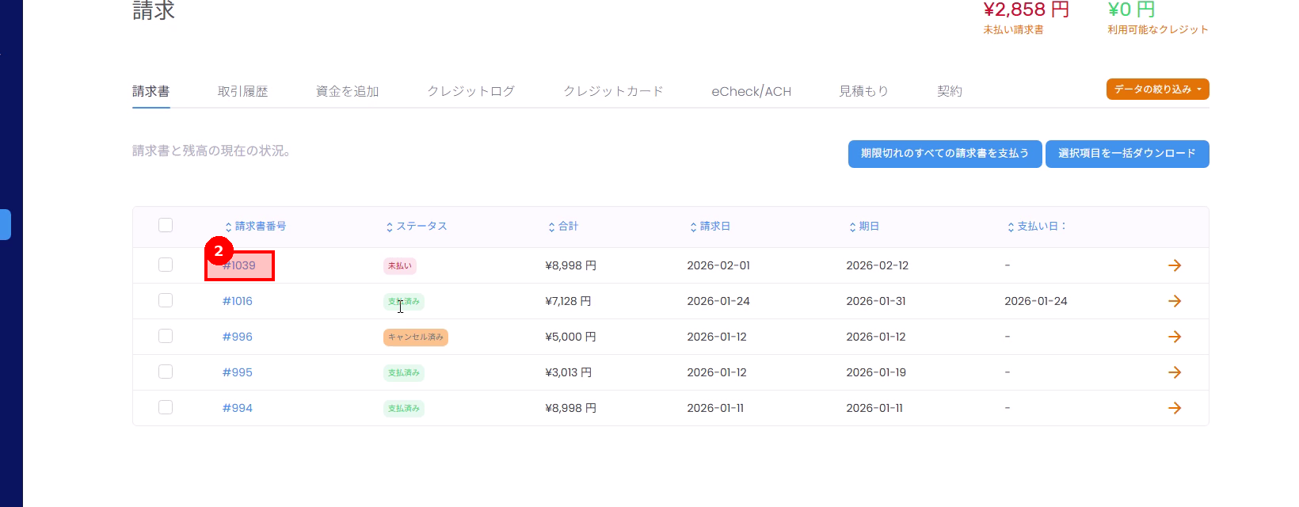1299x507 pixels.
Task: Open invoice number #1016 link
Action: pos(238,301)
